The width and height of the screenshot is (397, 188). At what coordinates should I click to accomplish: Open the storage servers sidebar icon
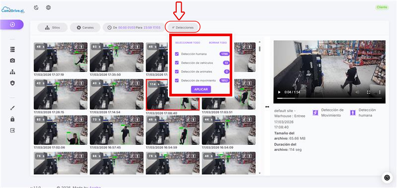[x=12, y=49]
